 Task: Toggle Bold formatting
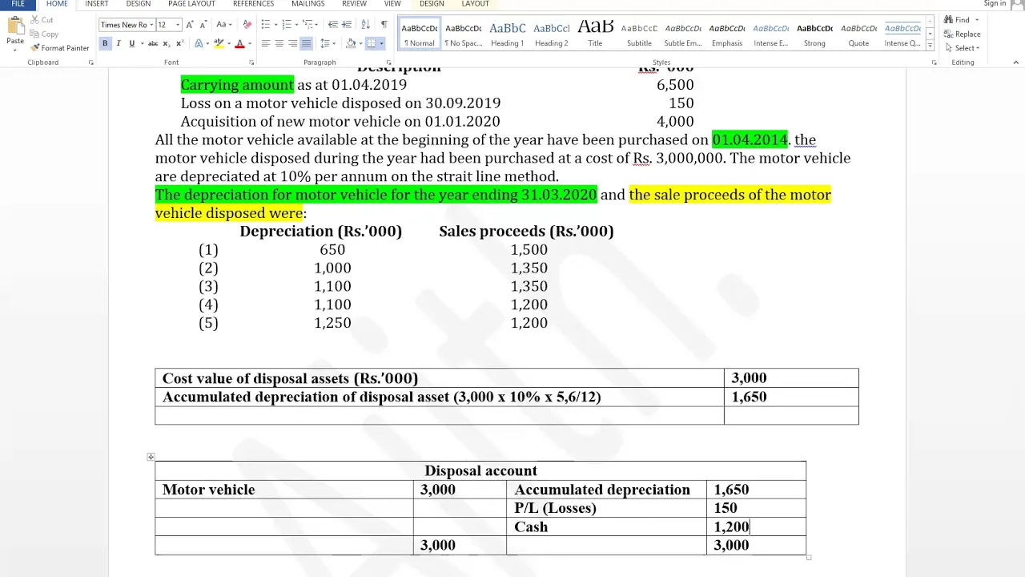pyautogui.click(x=105, y=43)
